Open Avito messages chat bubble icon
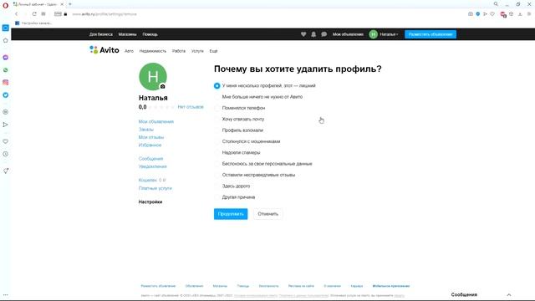This screenshot has width=535, height=301. point(324,34)
